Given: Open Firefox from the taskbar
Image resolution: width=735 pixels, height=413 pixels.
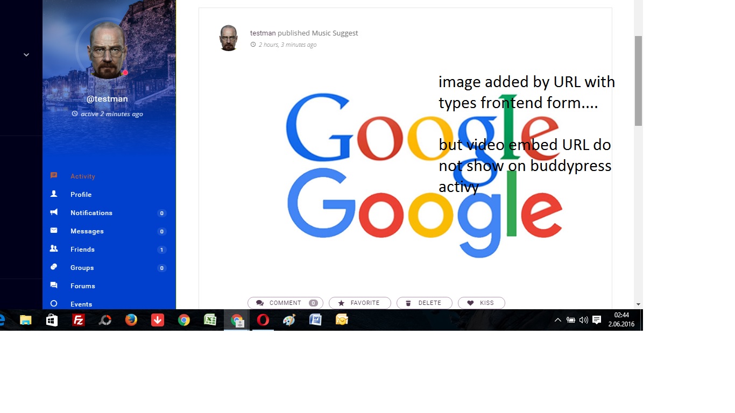Looking at the screenshot, I should [131, 320].
